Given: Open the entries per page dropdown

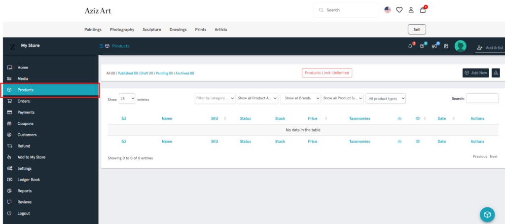Looking at the screenshot, I should pyautogui.click(x=127, y=99).
